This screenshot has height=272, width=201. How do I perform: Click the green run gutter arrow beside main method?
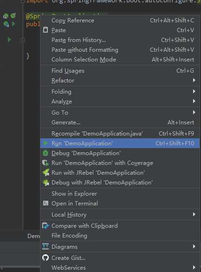click(9, 40)
